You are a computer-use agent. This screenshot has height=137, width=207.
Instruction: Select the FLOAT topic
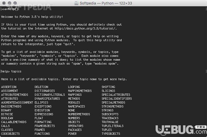coord(39,118)
